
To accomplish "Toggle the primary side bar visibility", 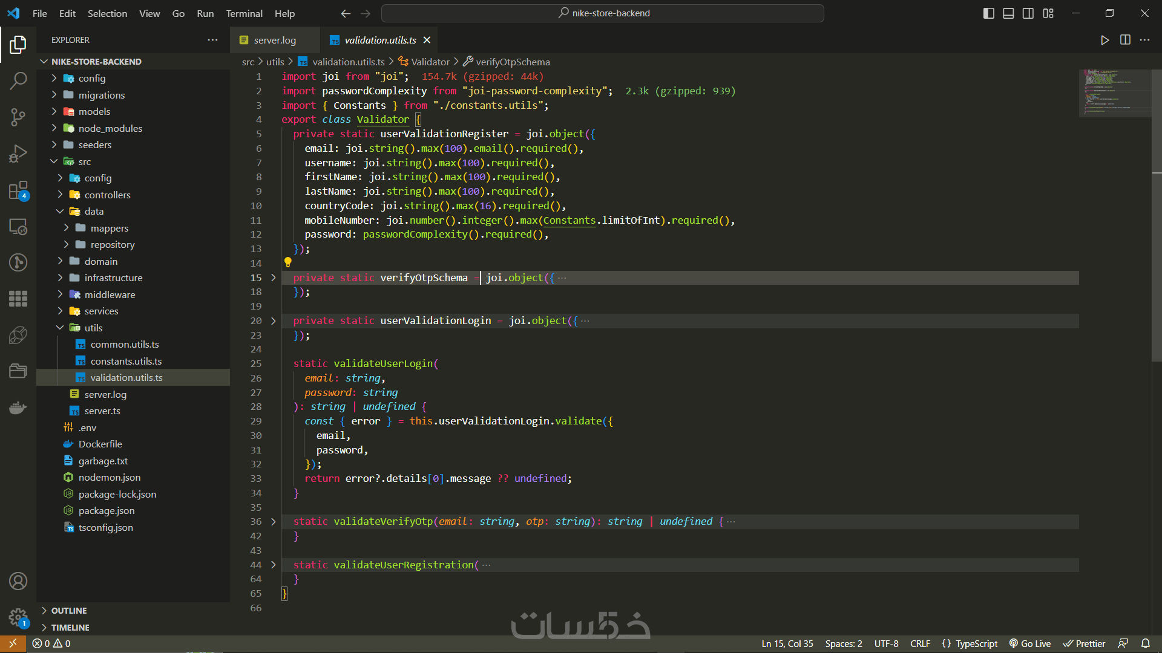I will pyautogui.click(x=988, y=13).
